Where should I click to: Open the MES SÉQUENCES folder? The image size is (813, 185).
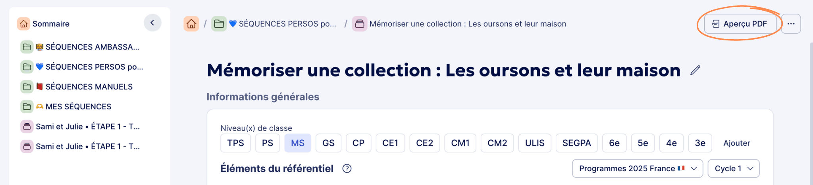(78, 107)
